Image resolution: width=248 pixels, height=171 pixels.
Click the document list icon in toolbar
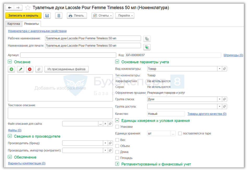tap(59, 16)
